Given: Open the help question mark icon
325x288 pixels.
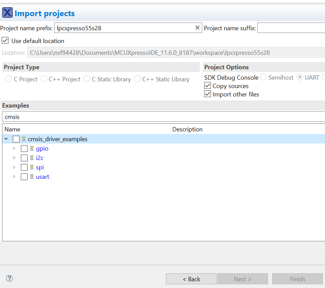Looking at the screenshot, I should [9, 278].
